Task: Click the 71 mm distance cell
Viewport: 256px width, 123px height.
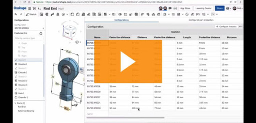Action: click(142, 86)
